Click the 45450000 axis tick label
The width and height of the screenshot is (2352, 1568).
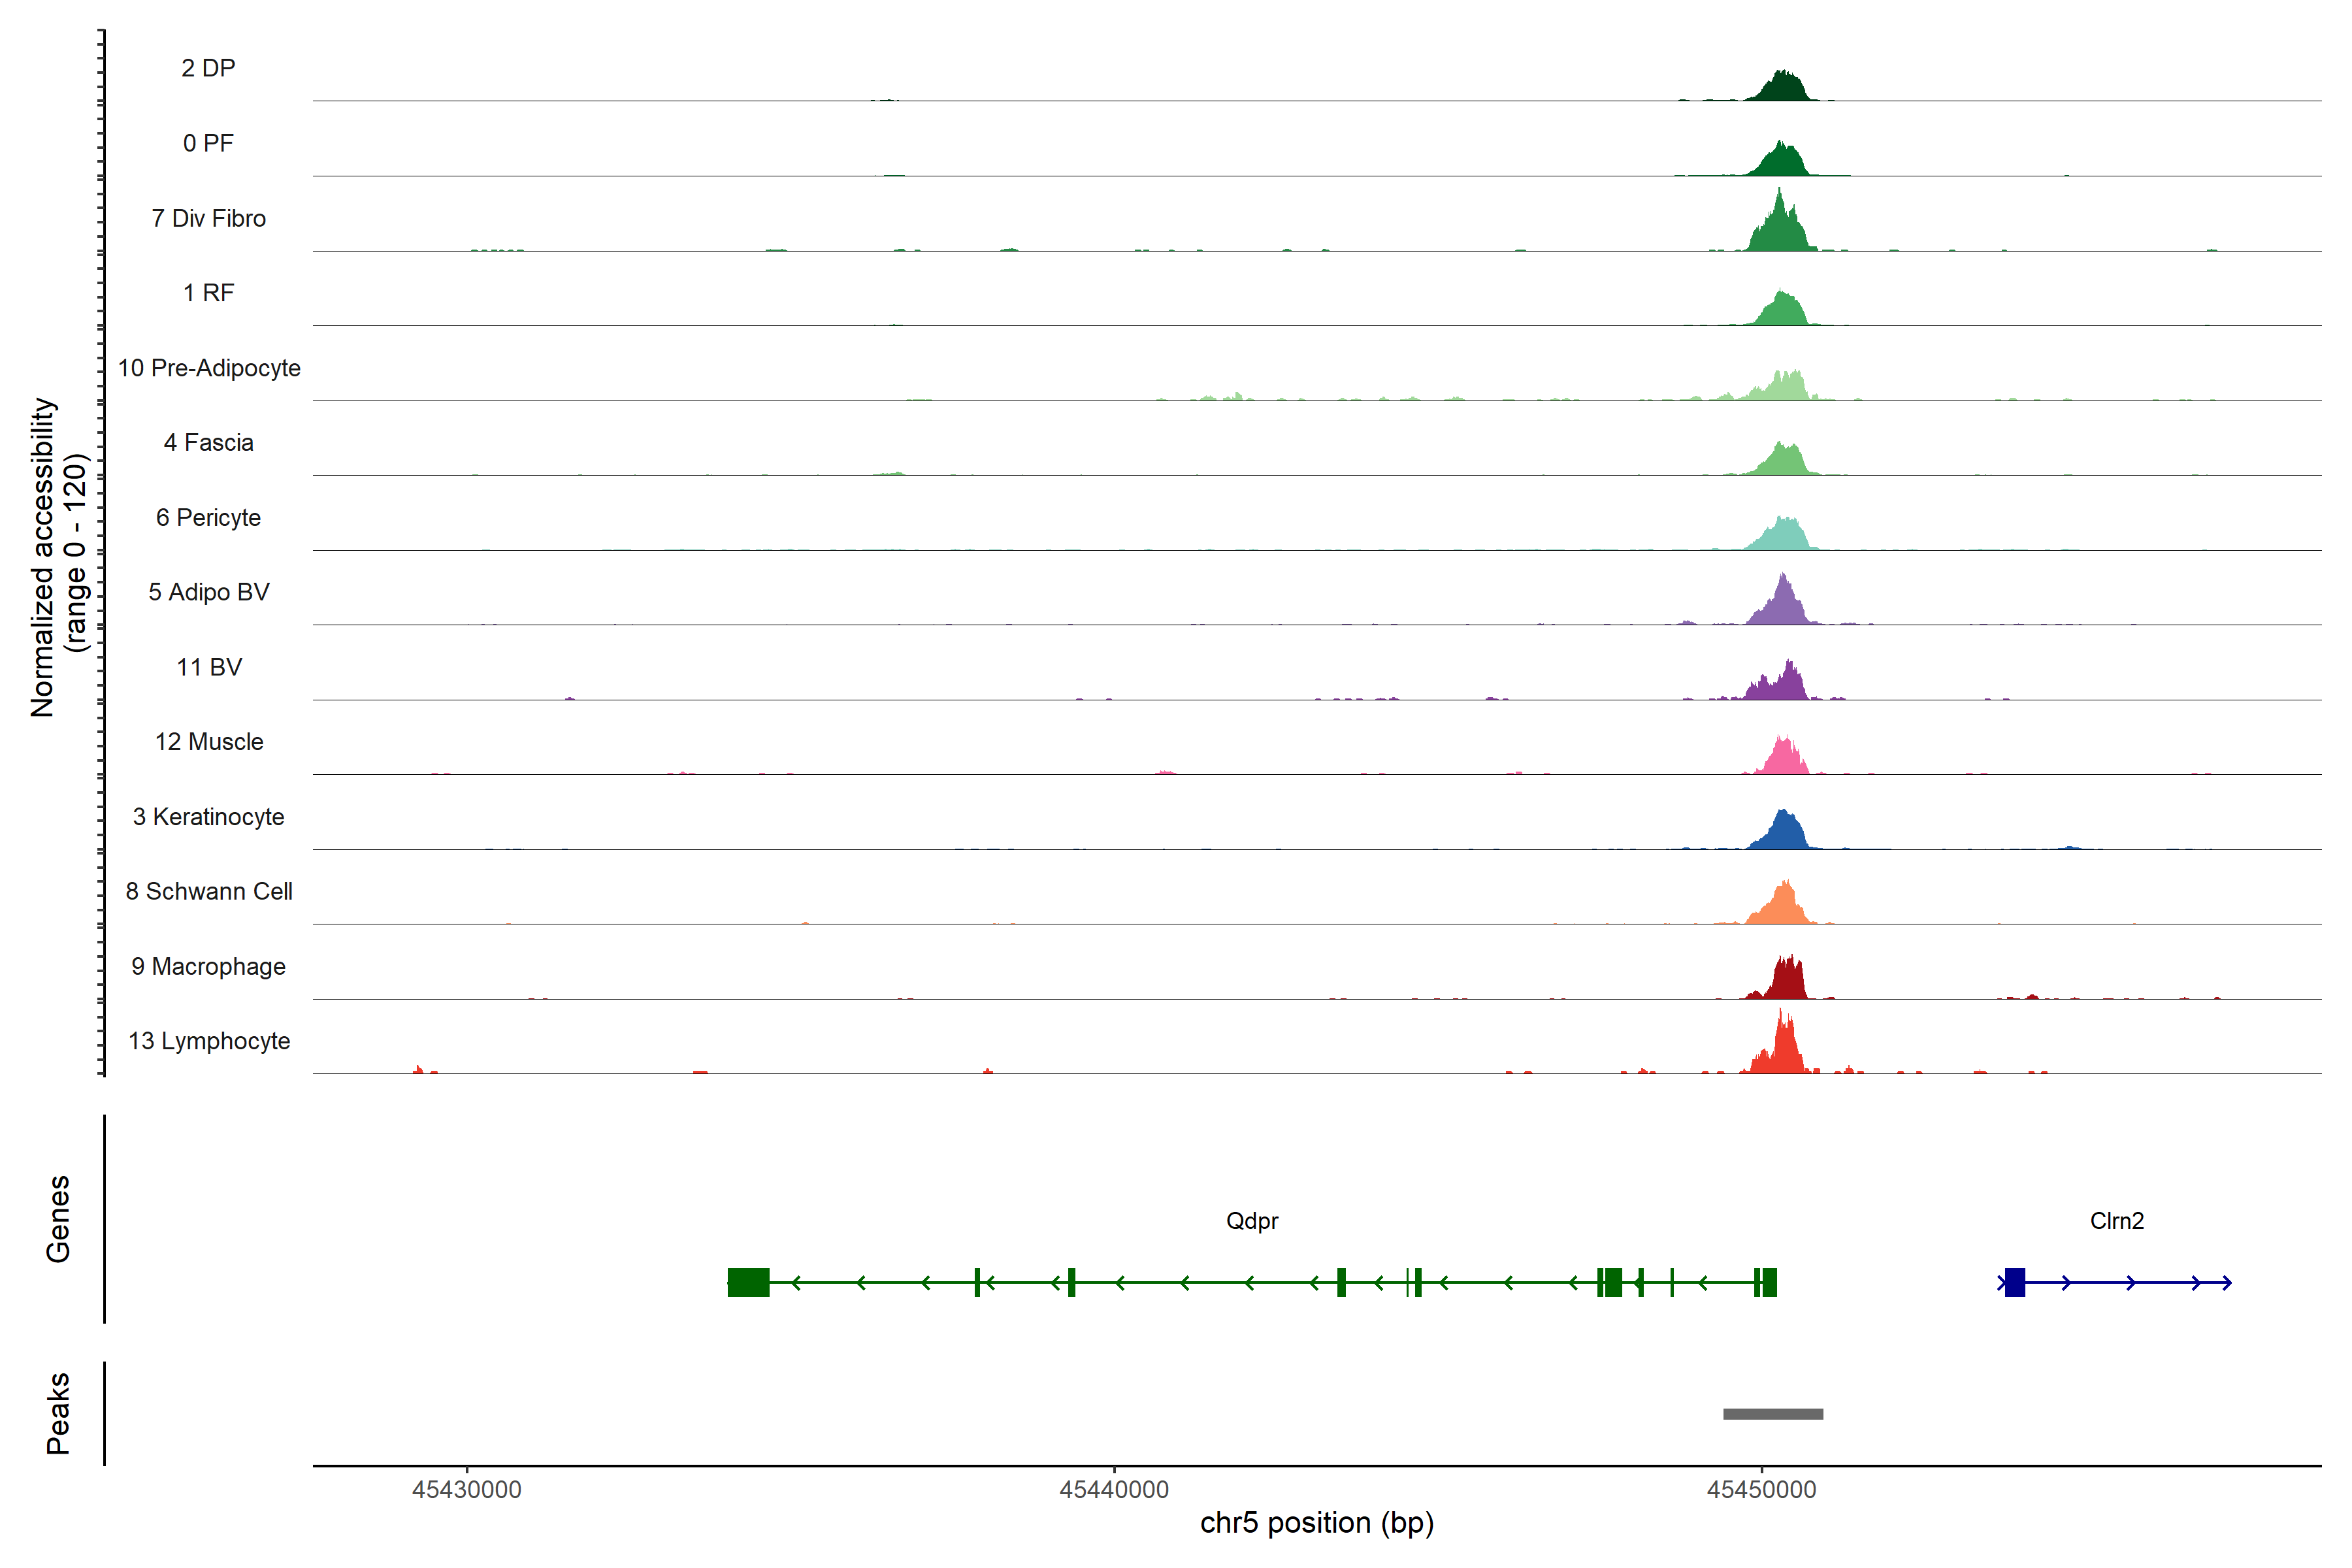[x=1761, y=1490]
